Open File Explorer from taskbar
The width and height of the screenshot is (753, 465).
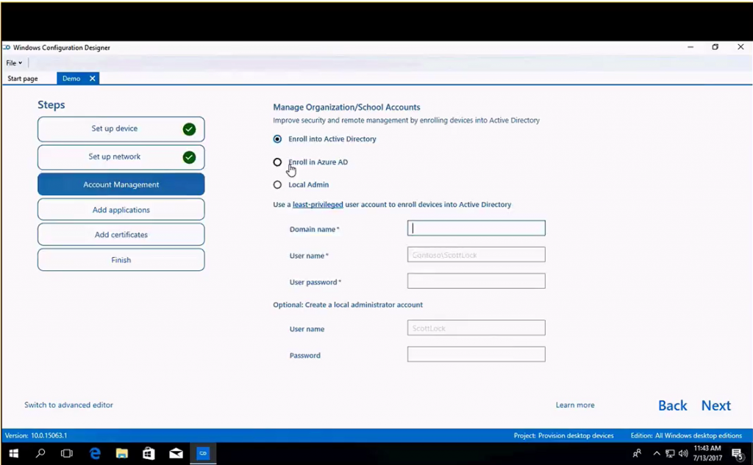tap(122, 453)
